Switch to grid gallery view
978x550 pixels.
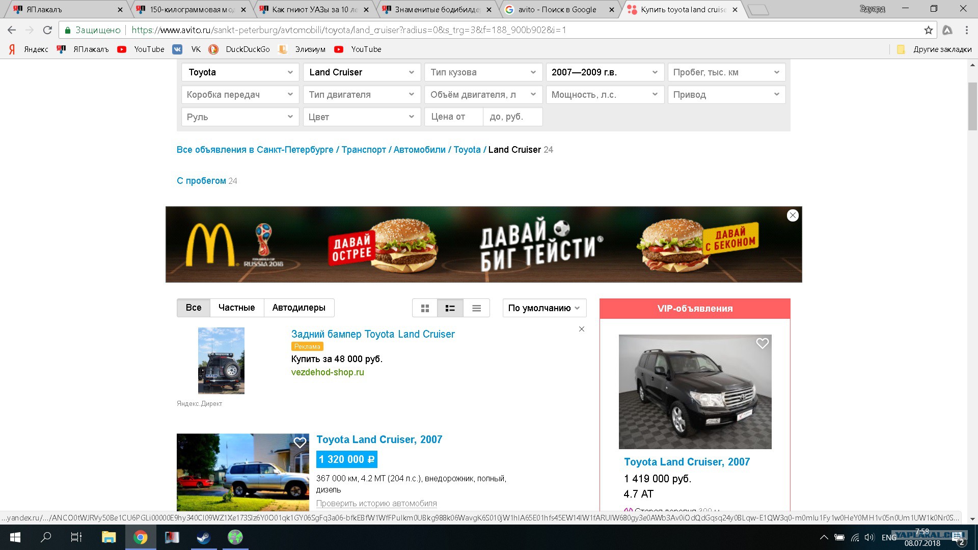coord(425,308)
